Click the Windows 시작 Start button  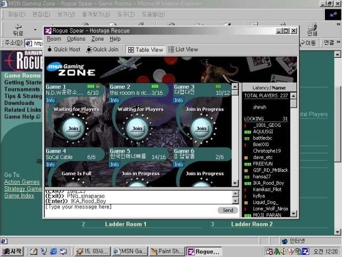[12, 252]
